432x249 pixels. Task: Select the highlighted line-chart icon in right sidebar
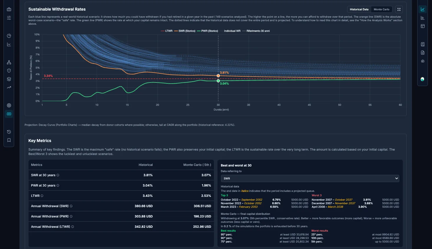(423, 9)
